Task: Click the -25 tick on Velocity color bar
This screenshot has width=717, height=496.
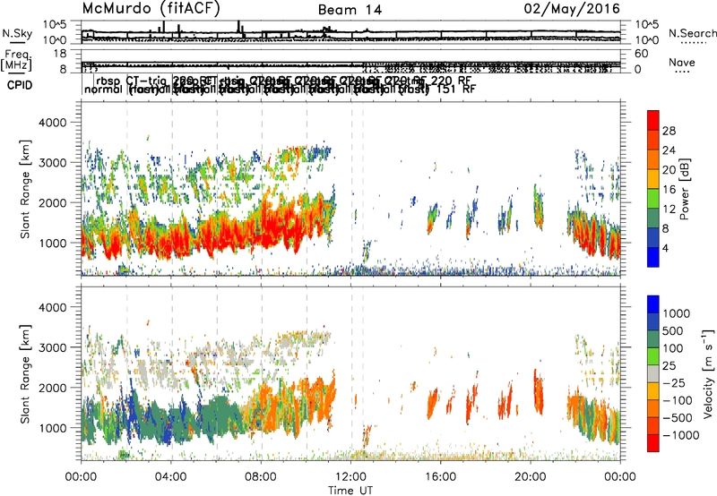Action: point(673,382)
